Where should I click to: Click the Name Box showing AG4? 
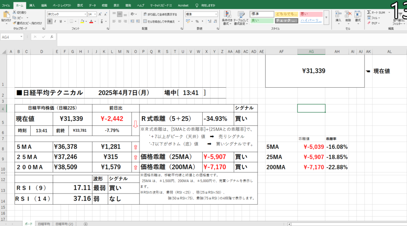[x=12, y=37]
